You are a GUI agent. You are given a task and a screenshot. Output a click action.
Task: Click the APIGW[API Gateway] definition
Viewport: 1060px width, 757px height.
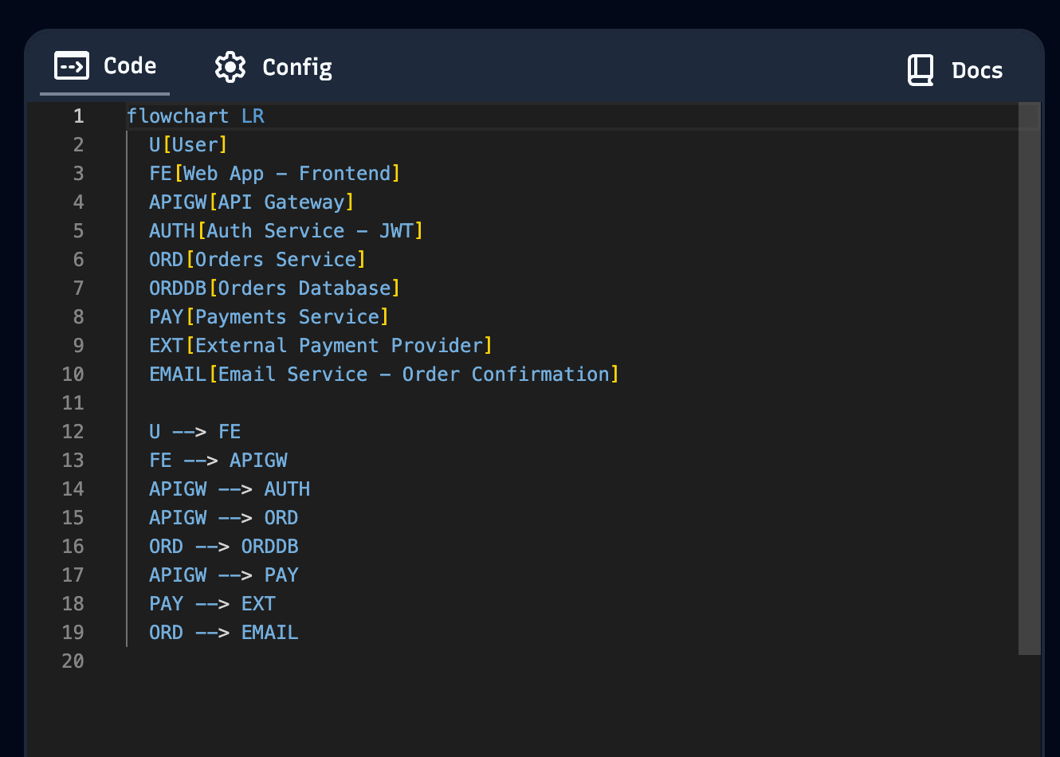click(251, 202)
